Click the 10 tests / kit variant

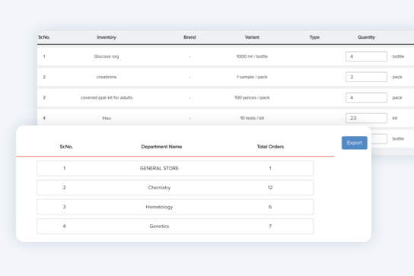(x=252, y=118)
